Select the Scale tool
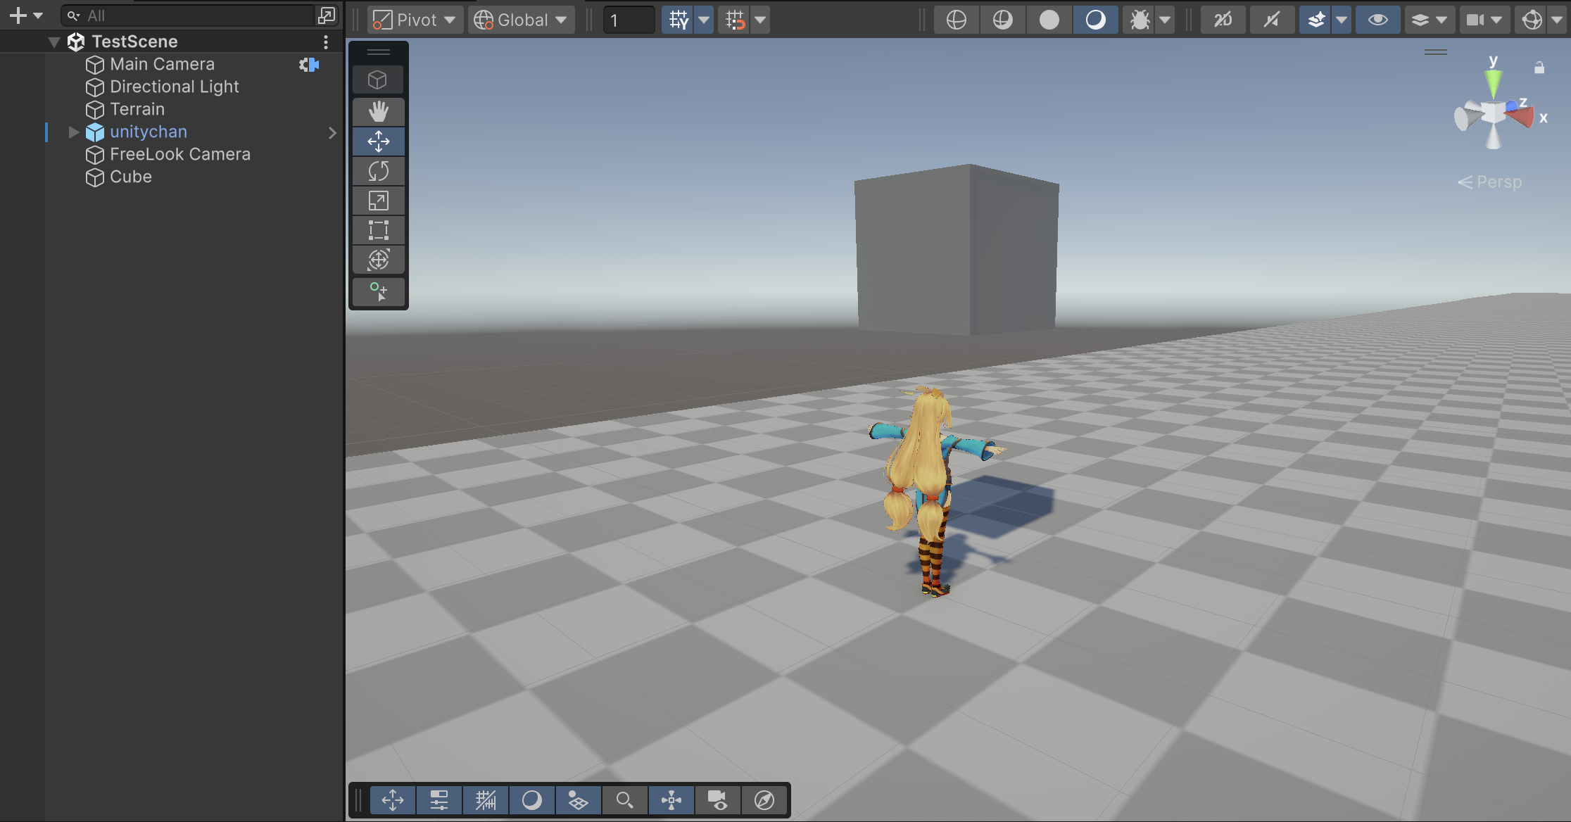The height and width of the screenshot is (822, 1571). click(x=378, y=201)
